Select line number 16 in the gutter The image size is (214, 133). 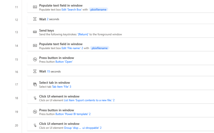(x=16, y=72)
